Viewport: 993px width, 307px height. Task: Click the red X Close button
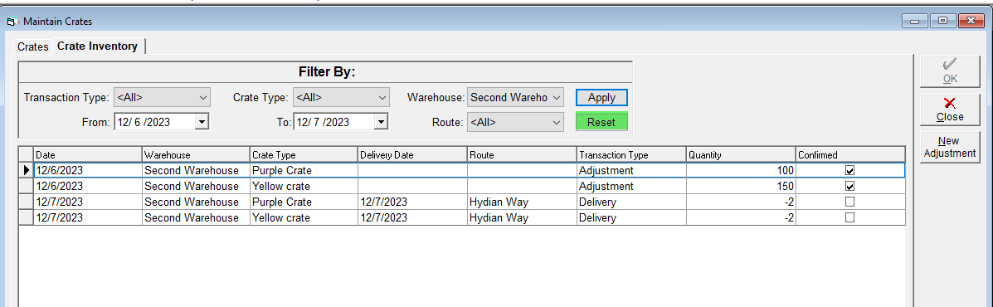pyautogui.click(x=950, y=110)
